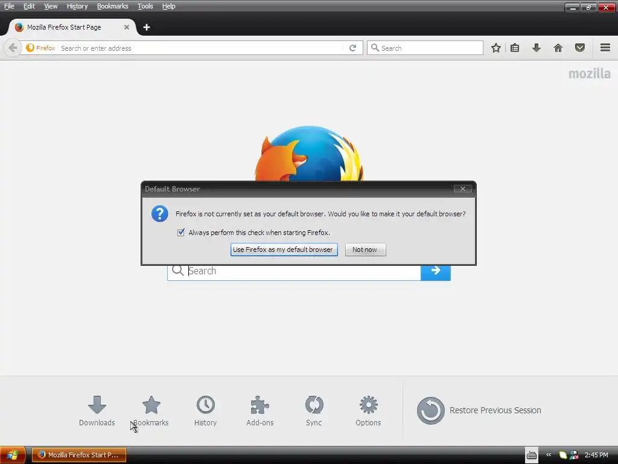Screen dimensions: 618x464
Task: Open Sync from the start page
Action: coord(314,410)
